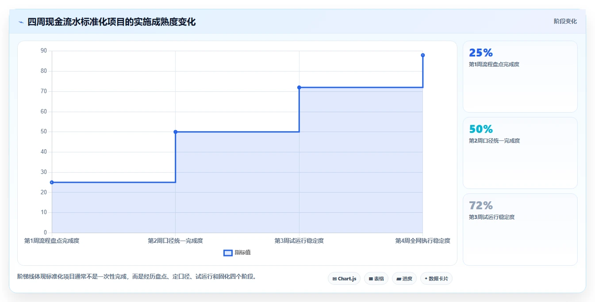The height and width of the screenshot is (302, 595).
Task: Click the star icon inside 数据卡片 tag
Action: (x=426, y=279)
